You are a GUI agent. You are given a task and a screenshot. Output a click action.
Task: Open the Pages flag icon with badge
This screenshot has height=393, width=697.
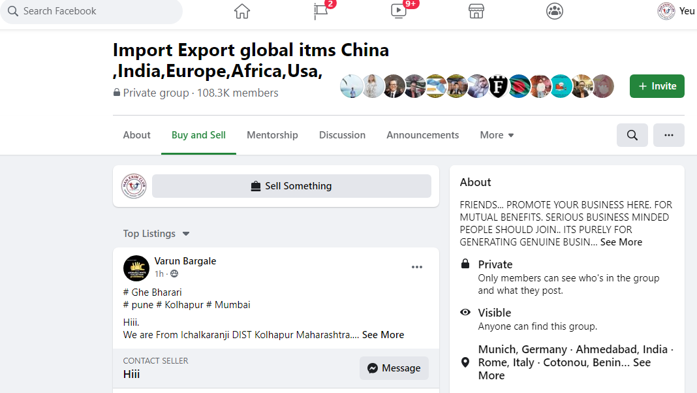[321, 11]
